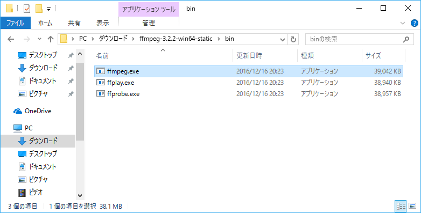Go forward with the right arrow
Screen dimensions: 421x213
point(27,39)
